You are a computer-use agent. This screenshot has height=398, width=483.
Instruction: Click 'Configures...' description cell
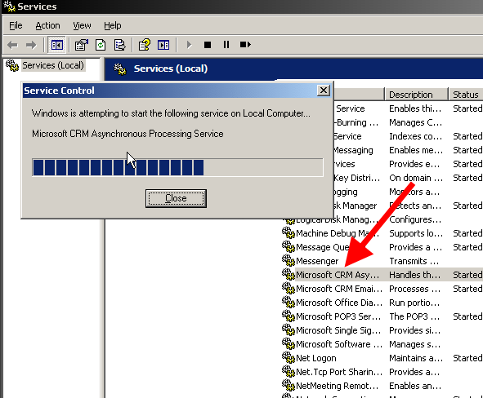415,219
